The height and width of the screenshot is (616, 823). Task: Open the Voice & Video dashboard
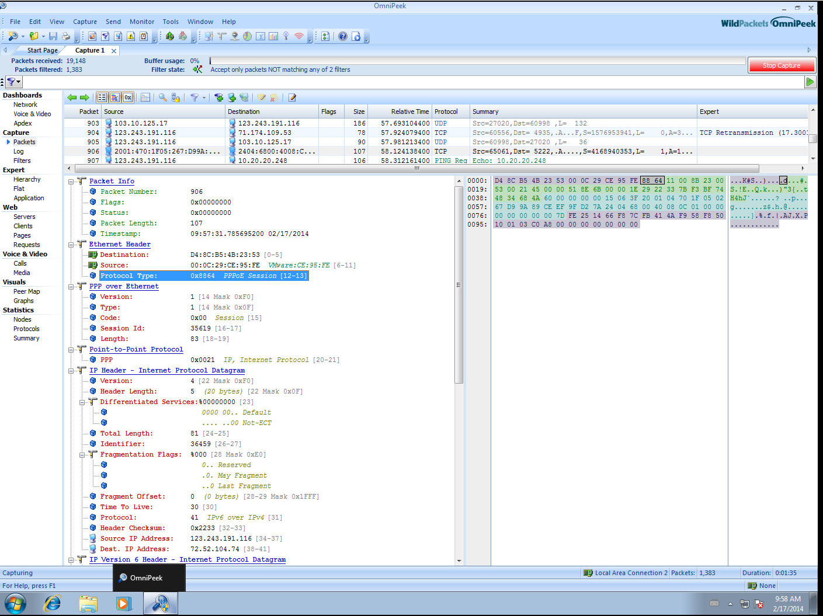coord(32,114)
